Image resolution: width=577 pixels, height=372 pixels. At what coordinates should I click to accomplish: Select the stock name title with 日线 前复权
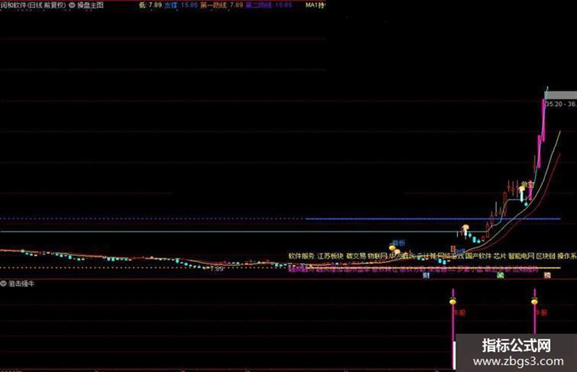pos(33,5)
